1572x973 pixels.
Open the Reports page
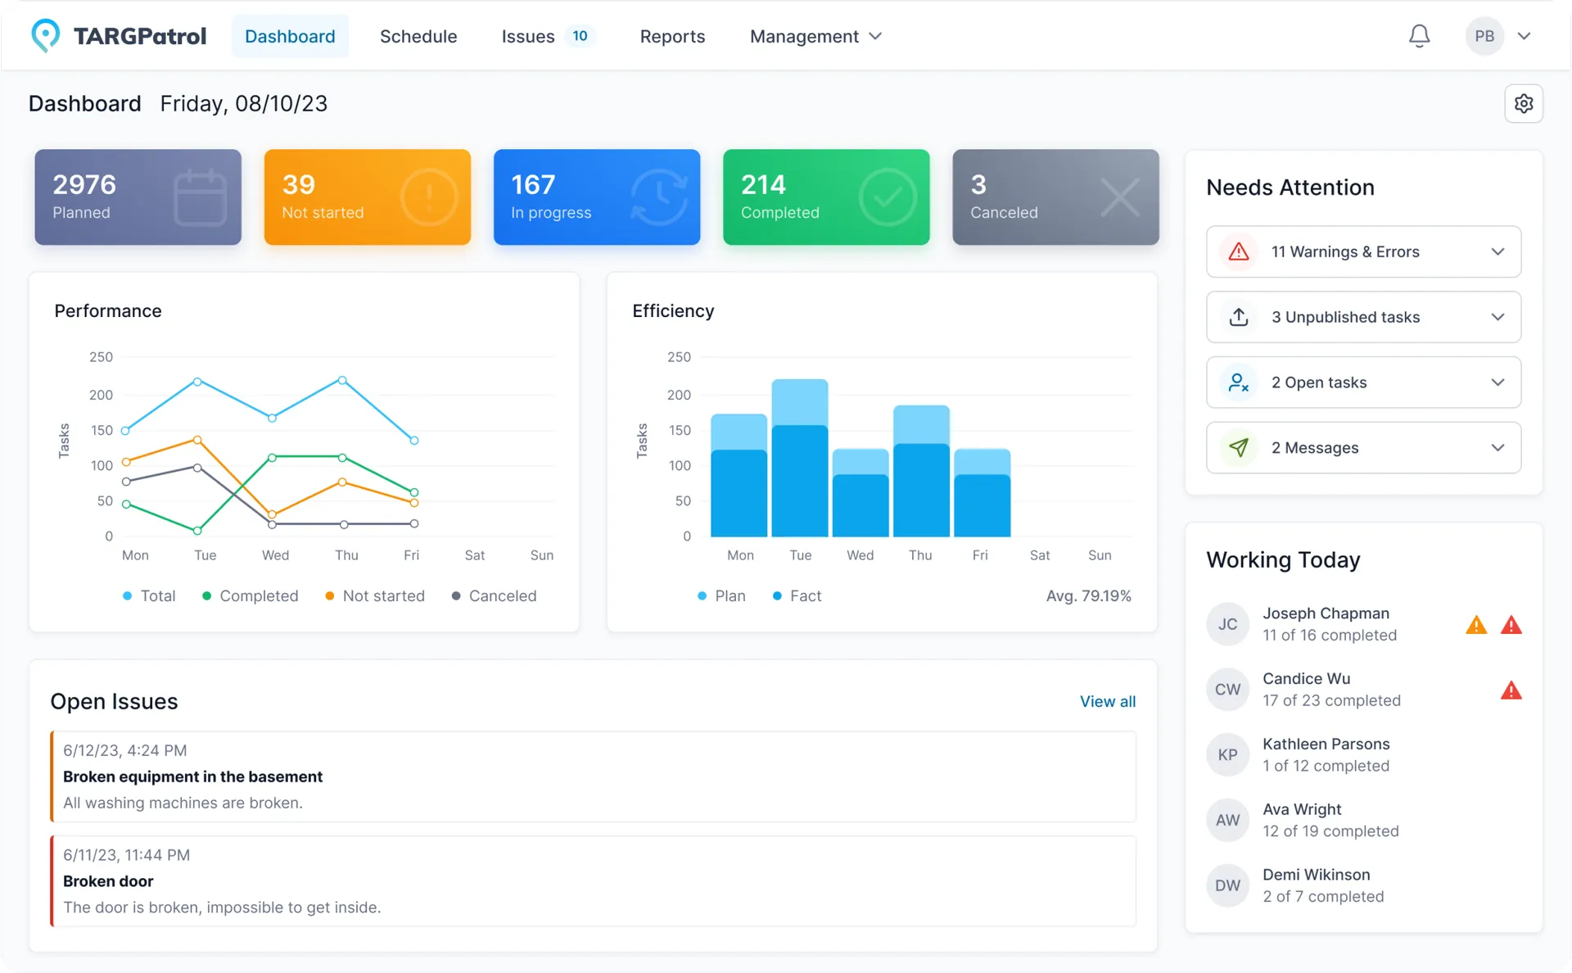pyautogui.click(x=672, y=36)
